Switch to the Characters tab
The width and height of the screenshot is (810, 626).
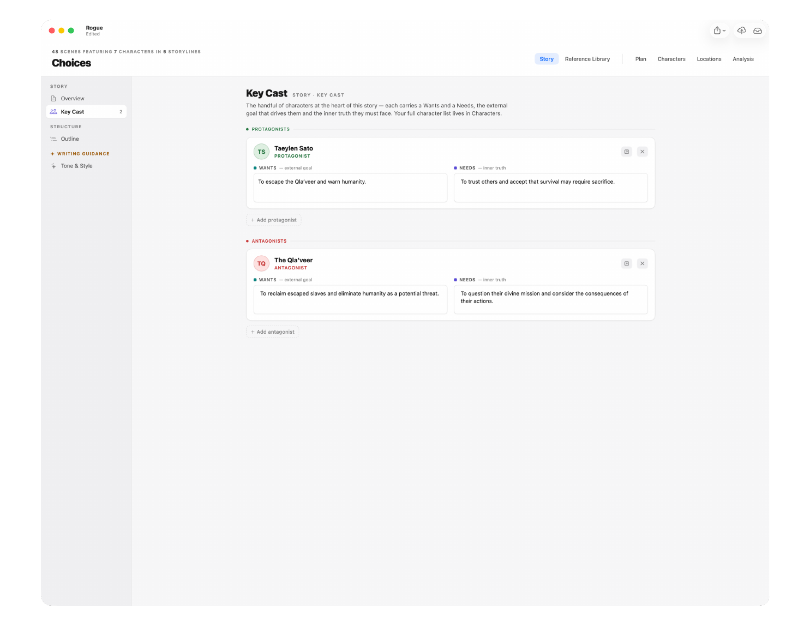coord(671,59)
